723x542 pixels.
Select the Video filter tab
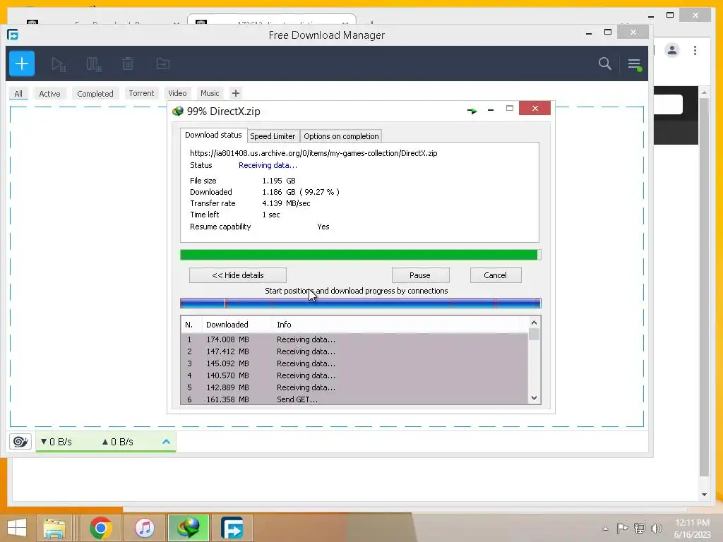pyautogui.click(x=177, y=93)
